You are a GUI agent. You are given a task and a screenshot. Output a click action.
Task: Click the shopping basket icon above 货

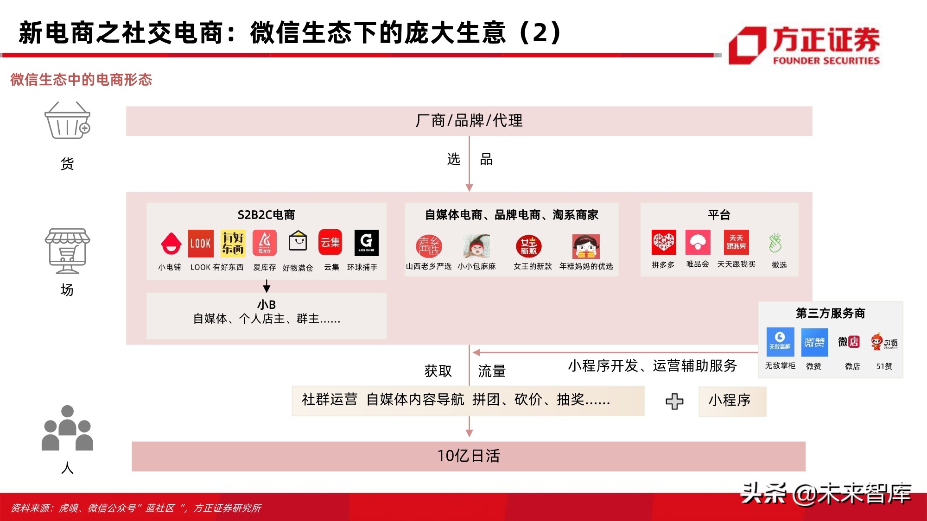click(68, 120)
